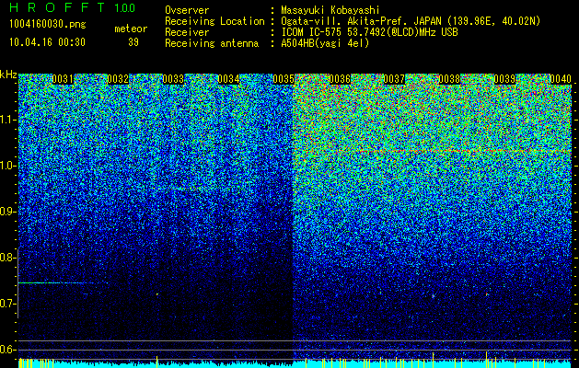Viewport: 579px width, 368px height.
Task: Click the time marker 0039
Action: tap(504, 79)
